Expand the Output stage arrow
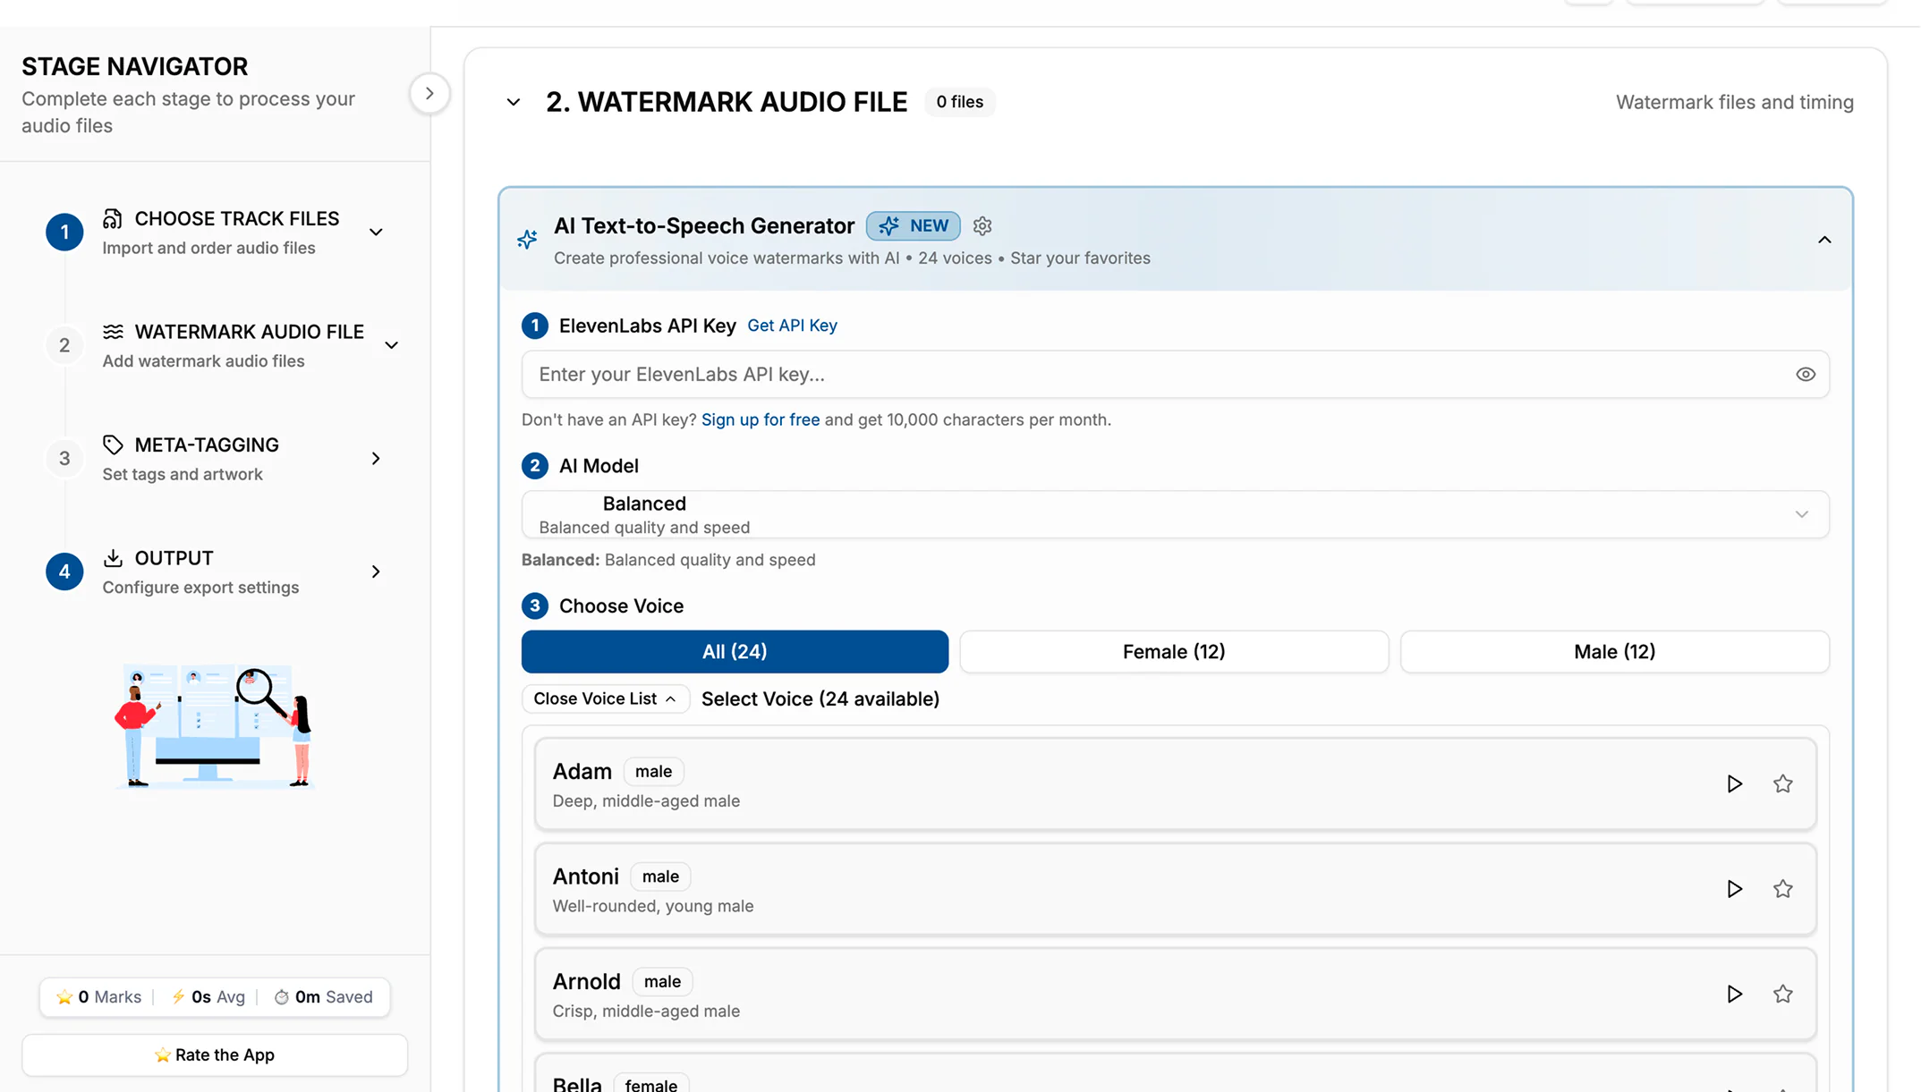Screen dimensions: 1921x1092 (376, 571)
